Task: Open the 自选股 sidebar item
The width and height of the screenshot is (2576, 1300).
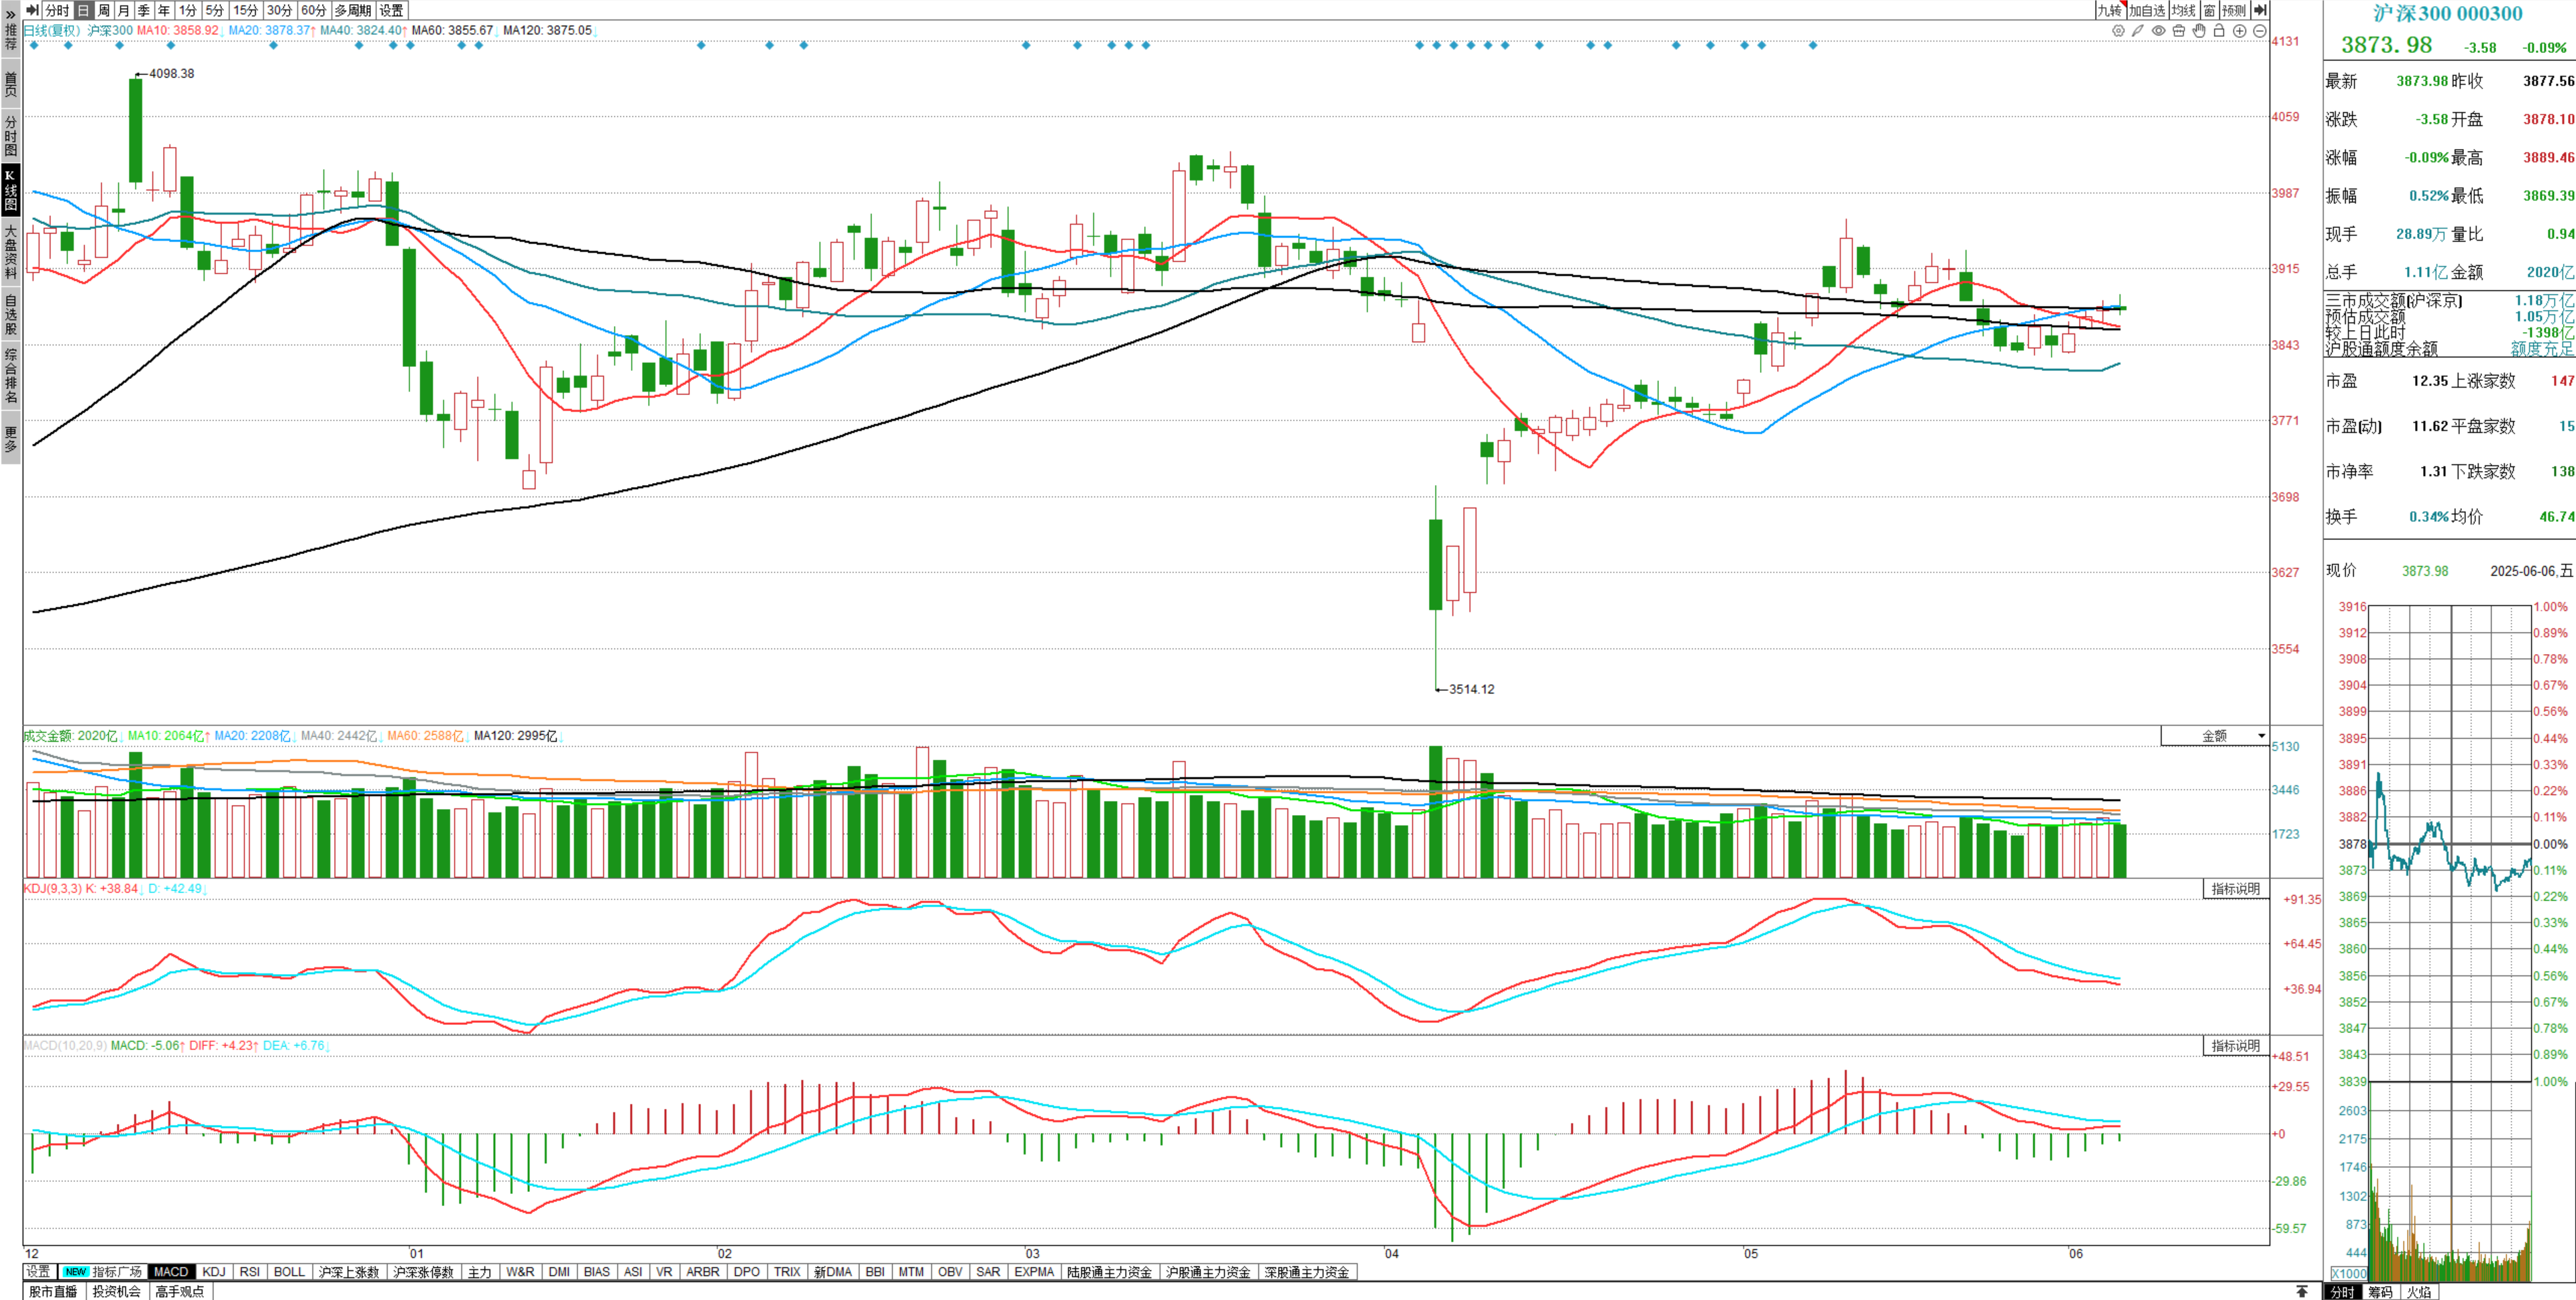Action: (x=10, y=314)
